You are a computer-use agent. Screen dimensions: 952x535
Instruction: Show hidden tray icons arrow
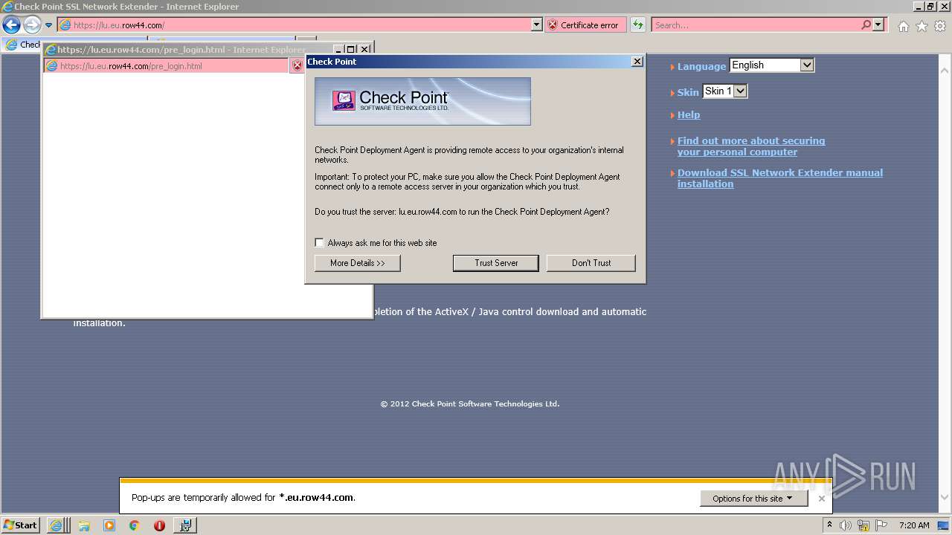(x=829, y=525)
